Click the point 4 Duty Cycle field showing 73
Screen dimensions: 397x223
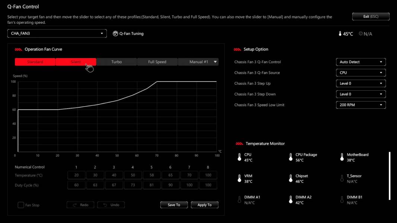(x=133, y=185)
